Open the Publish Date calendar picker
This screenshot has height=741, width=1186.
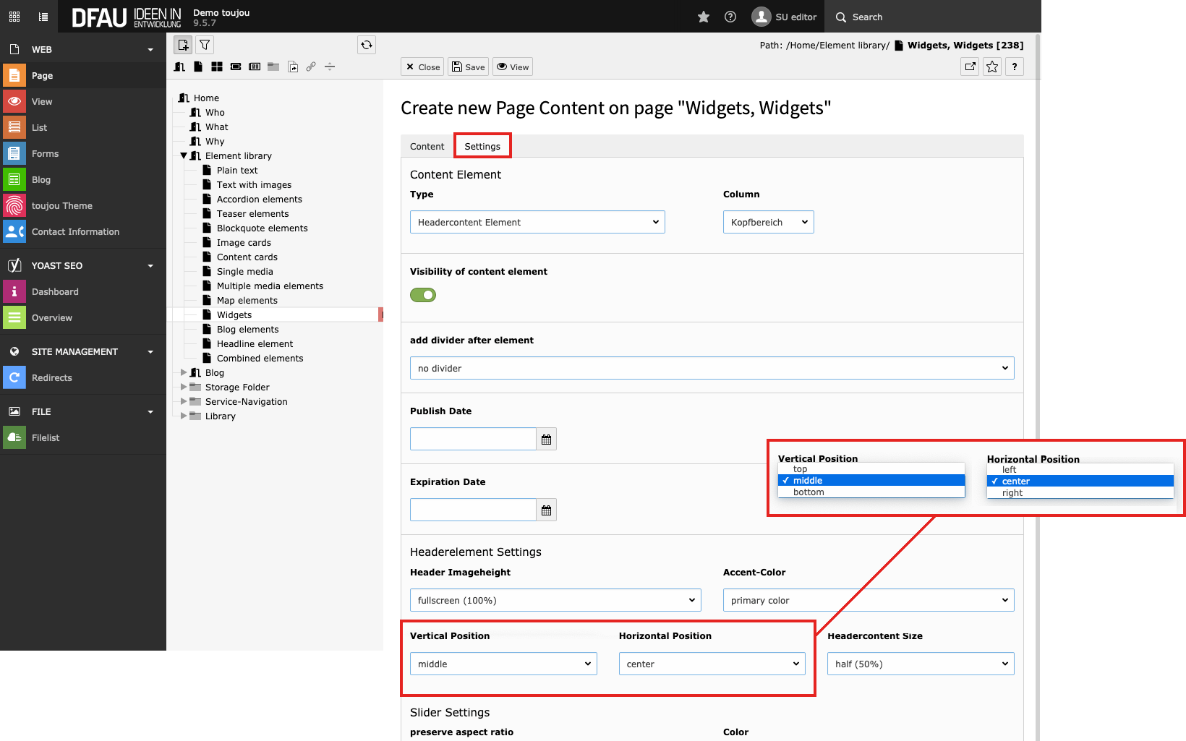(546, 440)
